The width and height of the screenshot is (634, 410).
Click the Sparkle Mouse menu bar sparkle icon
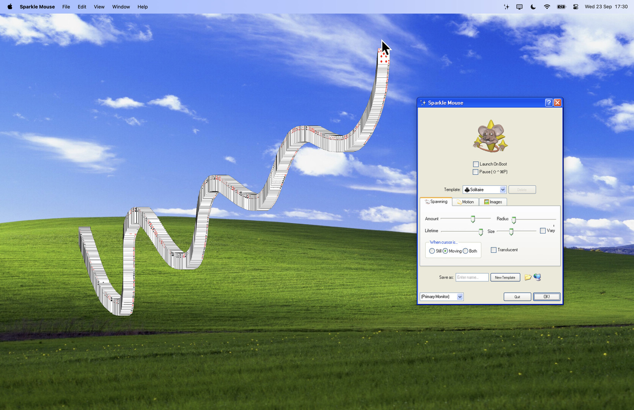pyautogui.click(x=506, y=7)
